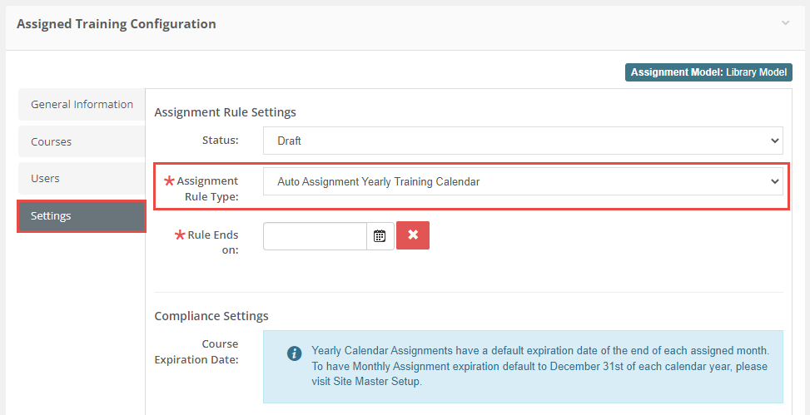
Task: Click the Assigned Training Configuration header title
Action: click(117, 24)
